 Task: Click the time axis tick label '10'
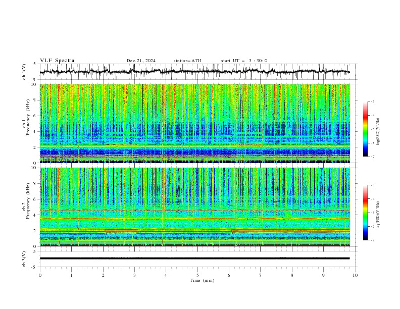tap(355, 275)
